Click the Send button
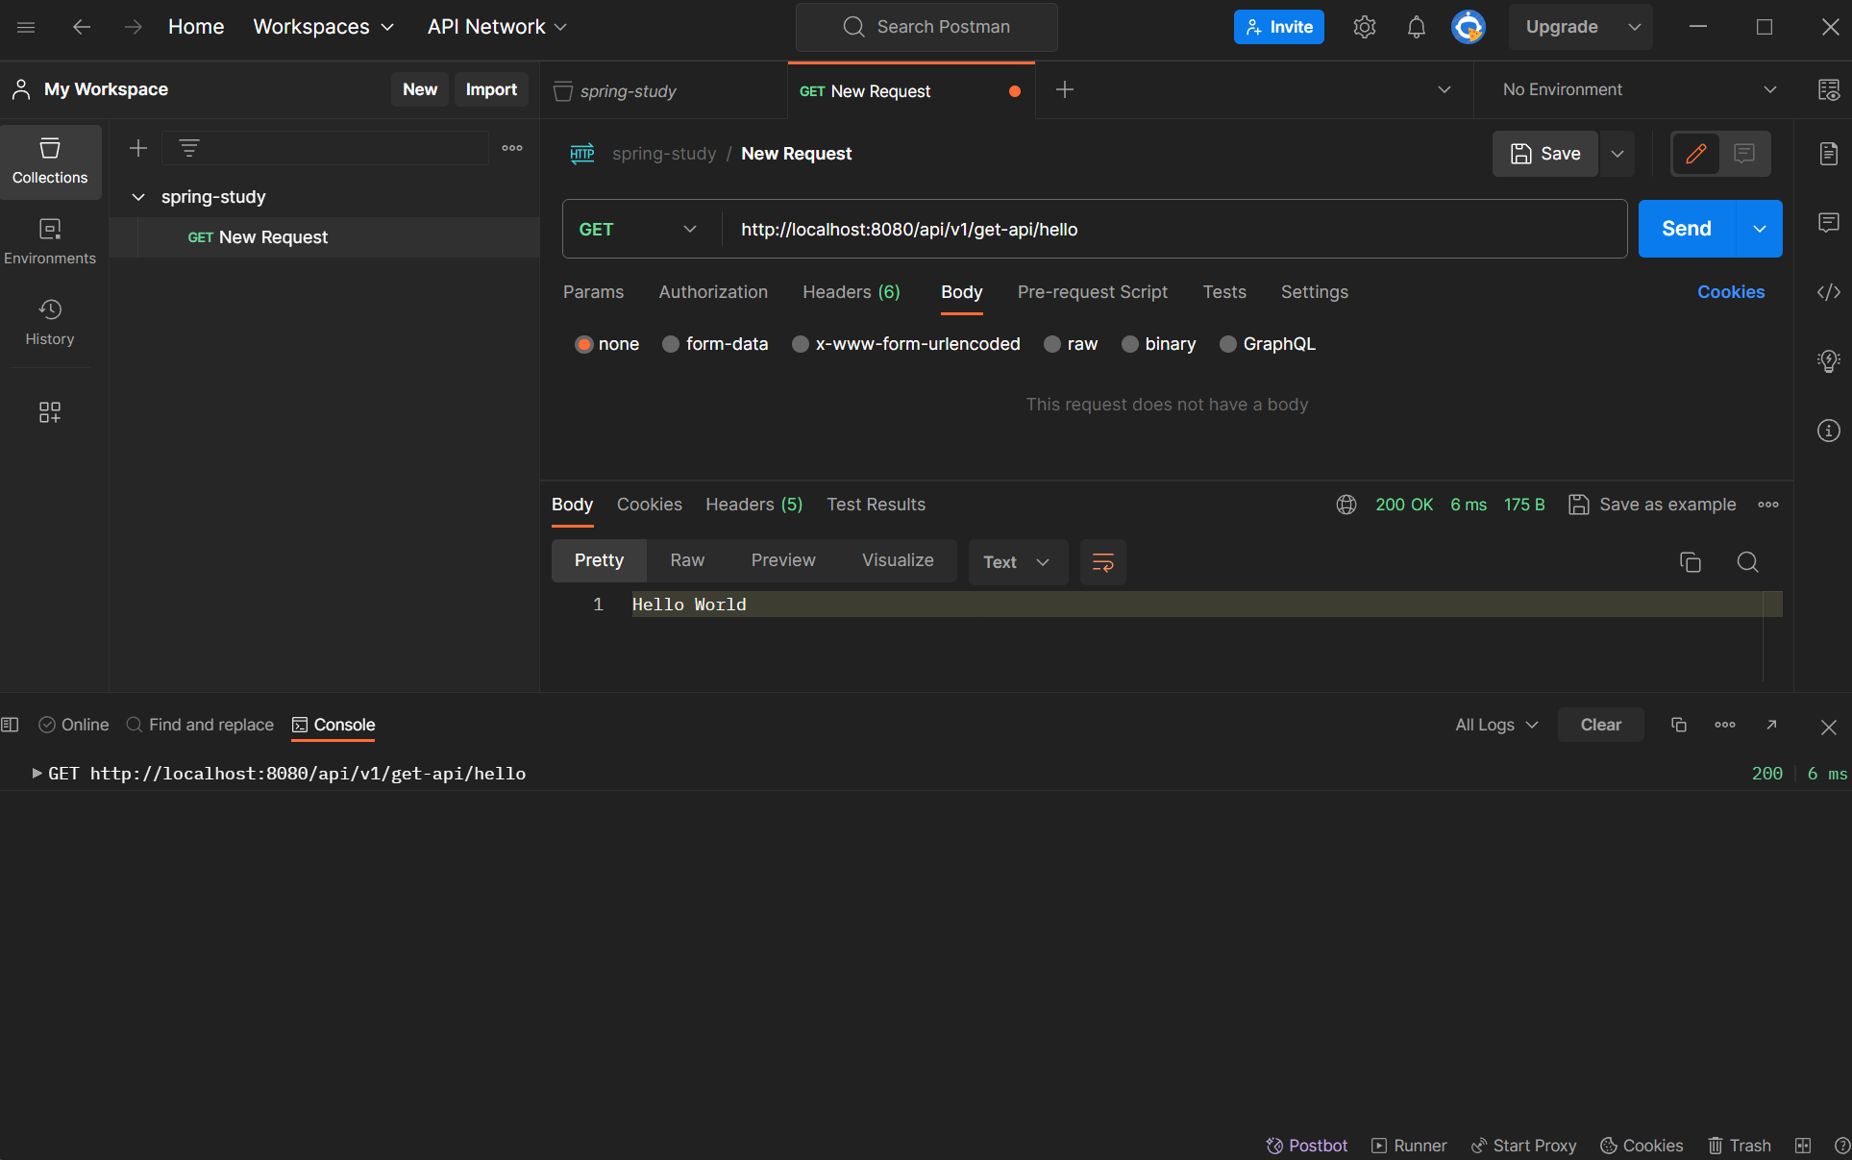The width and height of the screenshot is (1852, 1160). (1686, 229)
